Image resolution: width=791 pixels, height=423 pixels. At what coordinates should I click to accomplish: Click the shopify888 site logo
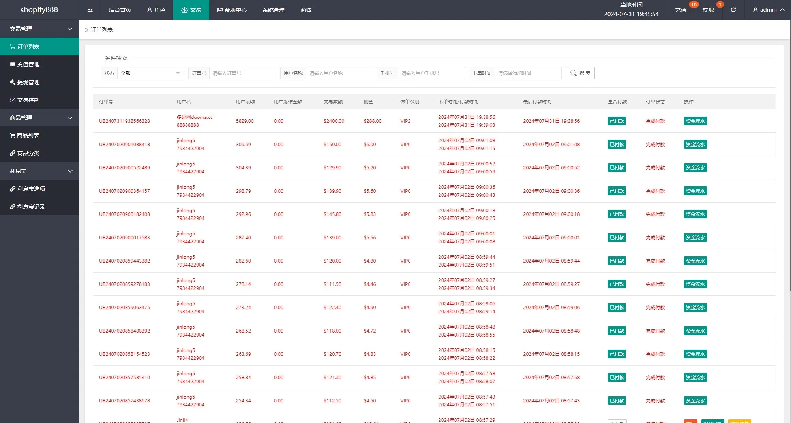[39, 10]
